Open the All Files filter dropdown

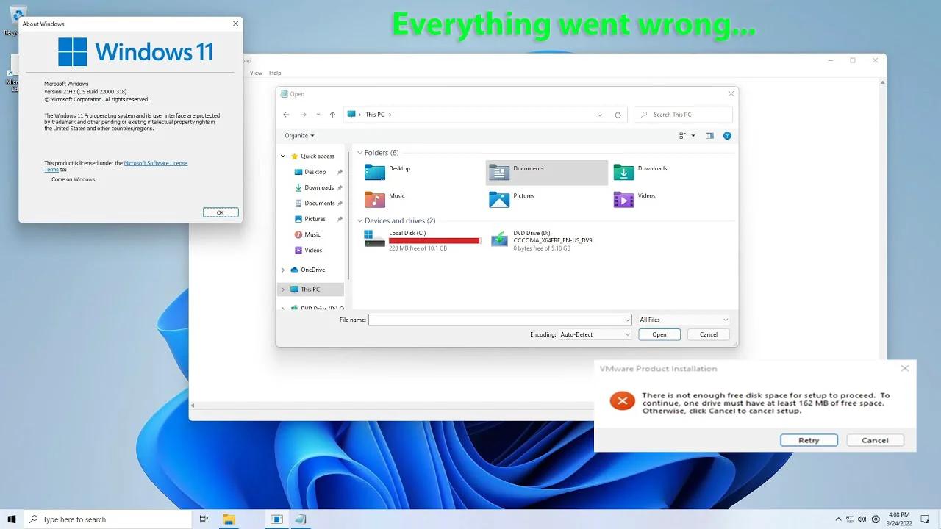point(683,319)
